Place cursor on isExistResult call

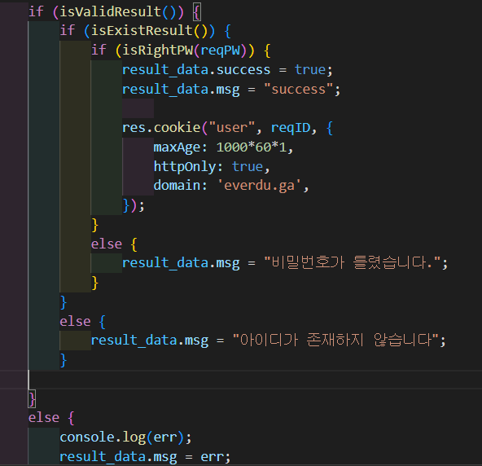pyautogui.click(x=142, y=31)
